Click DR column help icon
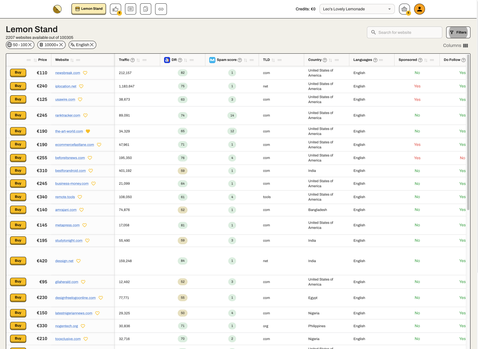 tap(180, 60)
